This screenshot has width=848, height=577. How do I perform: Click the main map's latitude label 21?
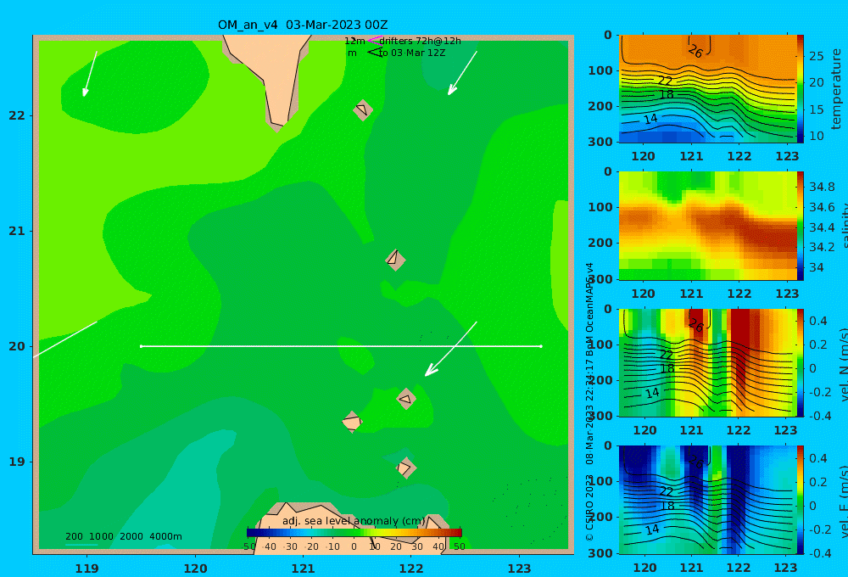click(17, 231)
